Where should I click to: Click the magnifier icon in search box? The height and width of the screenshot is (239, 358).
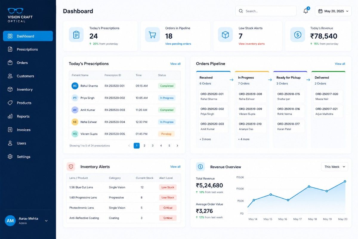(241, 11)
